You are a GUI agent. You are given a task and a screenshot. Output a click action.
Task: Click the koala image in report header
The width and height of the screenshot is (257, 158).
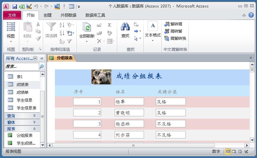coord(102,77)
